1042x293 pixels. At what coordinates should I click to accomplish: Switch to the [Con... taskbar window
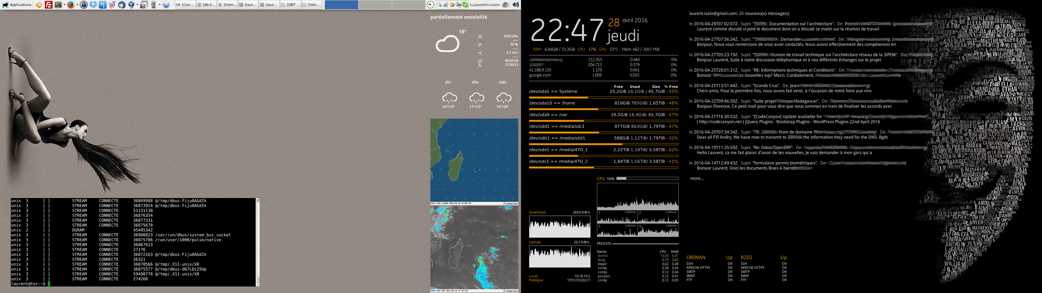[x=186, y=5]
